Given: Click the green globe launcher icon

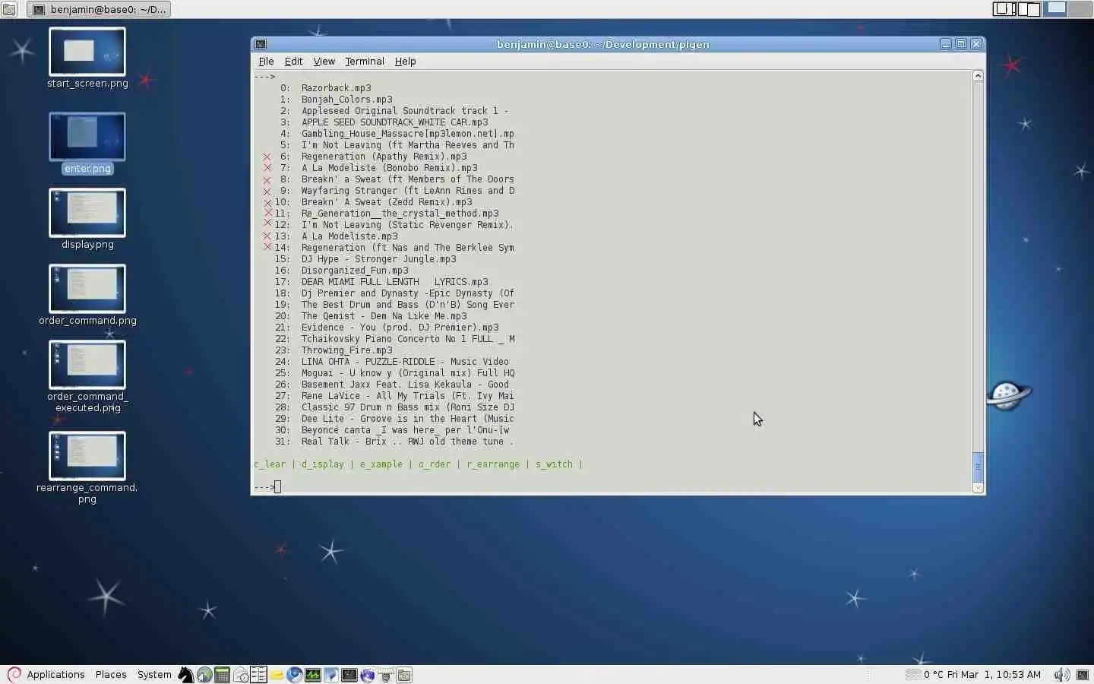Looking at the screenshot, I should (204, 675).
